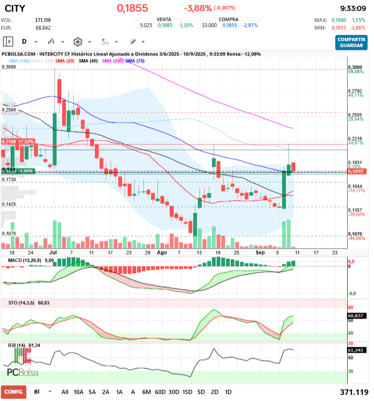The width and height of the screenshot is (374, 401).
Task: Click the red 0,2180 17,52% price line label
Action: (18, 142)
